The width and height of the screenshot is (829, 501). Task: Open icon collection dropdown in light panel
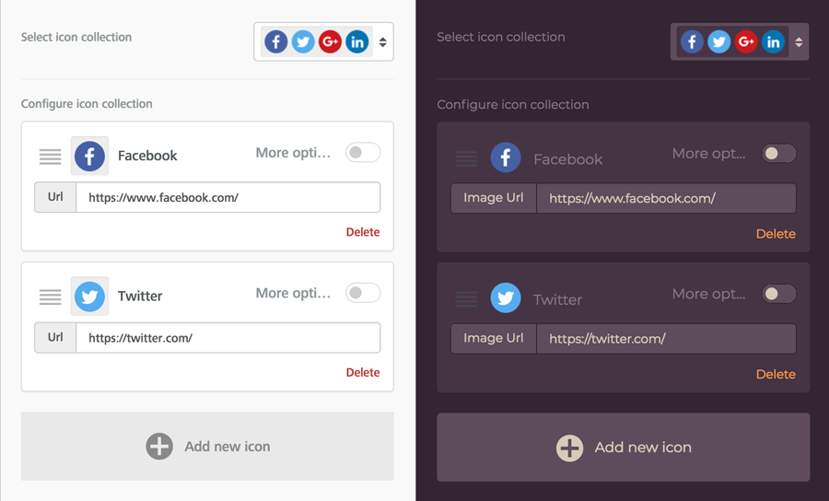323,41
